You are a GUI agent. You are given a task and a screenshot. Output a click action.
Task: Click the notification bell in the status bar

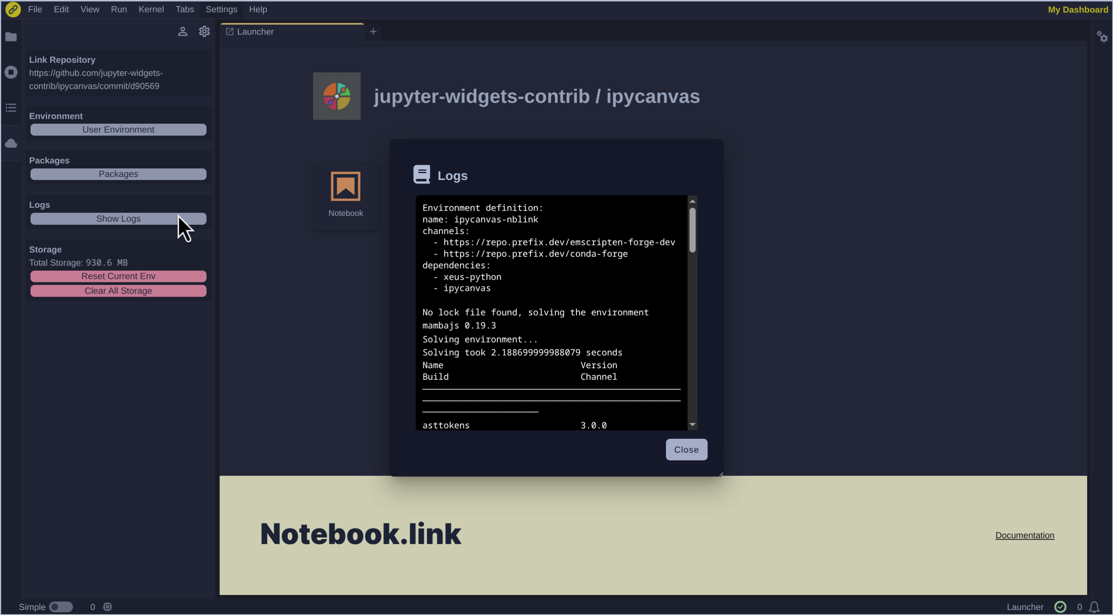[1096, 607]
